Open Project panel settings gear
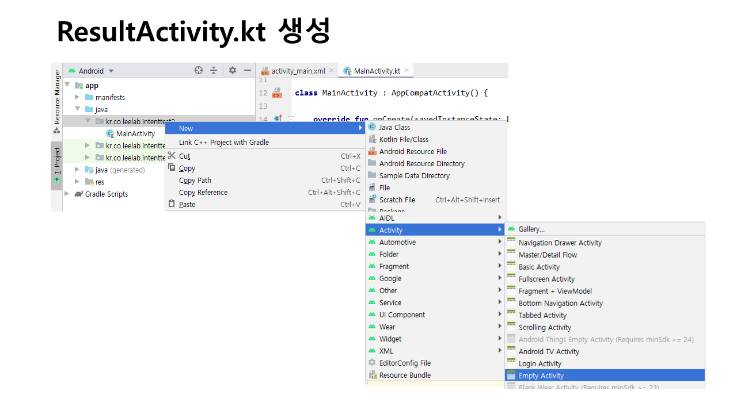The width and height of the screenshot is (737, 414). pos(232,70)
